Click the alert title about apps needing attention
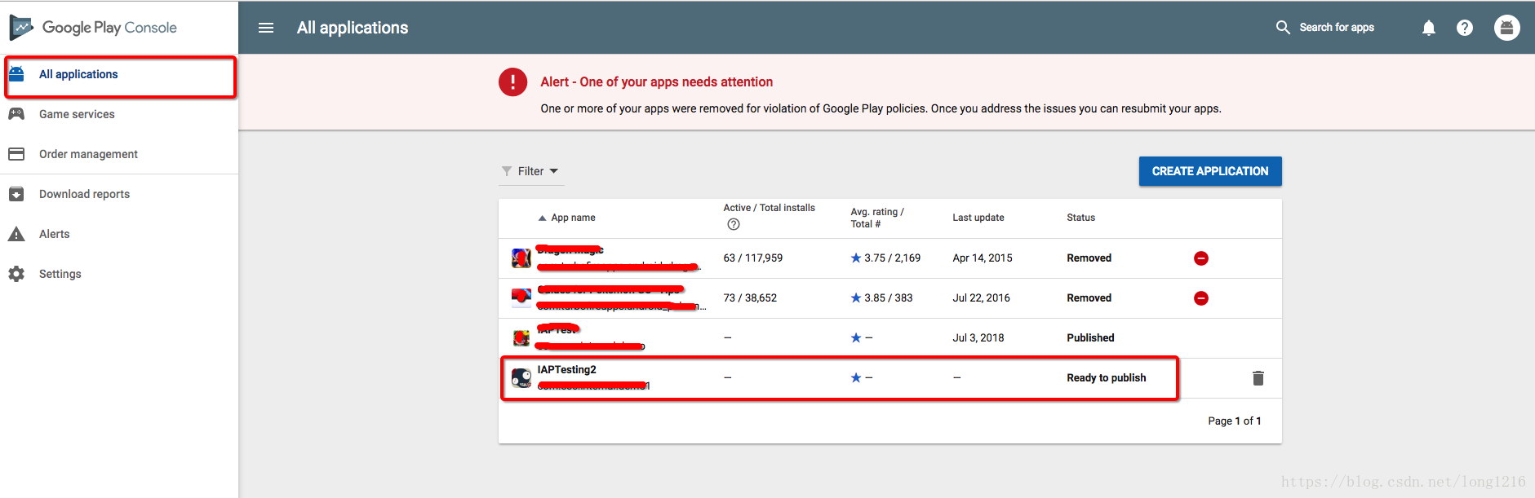1535x498 pixels. [x=656, y=82]
